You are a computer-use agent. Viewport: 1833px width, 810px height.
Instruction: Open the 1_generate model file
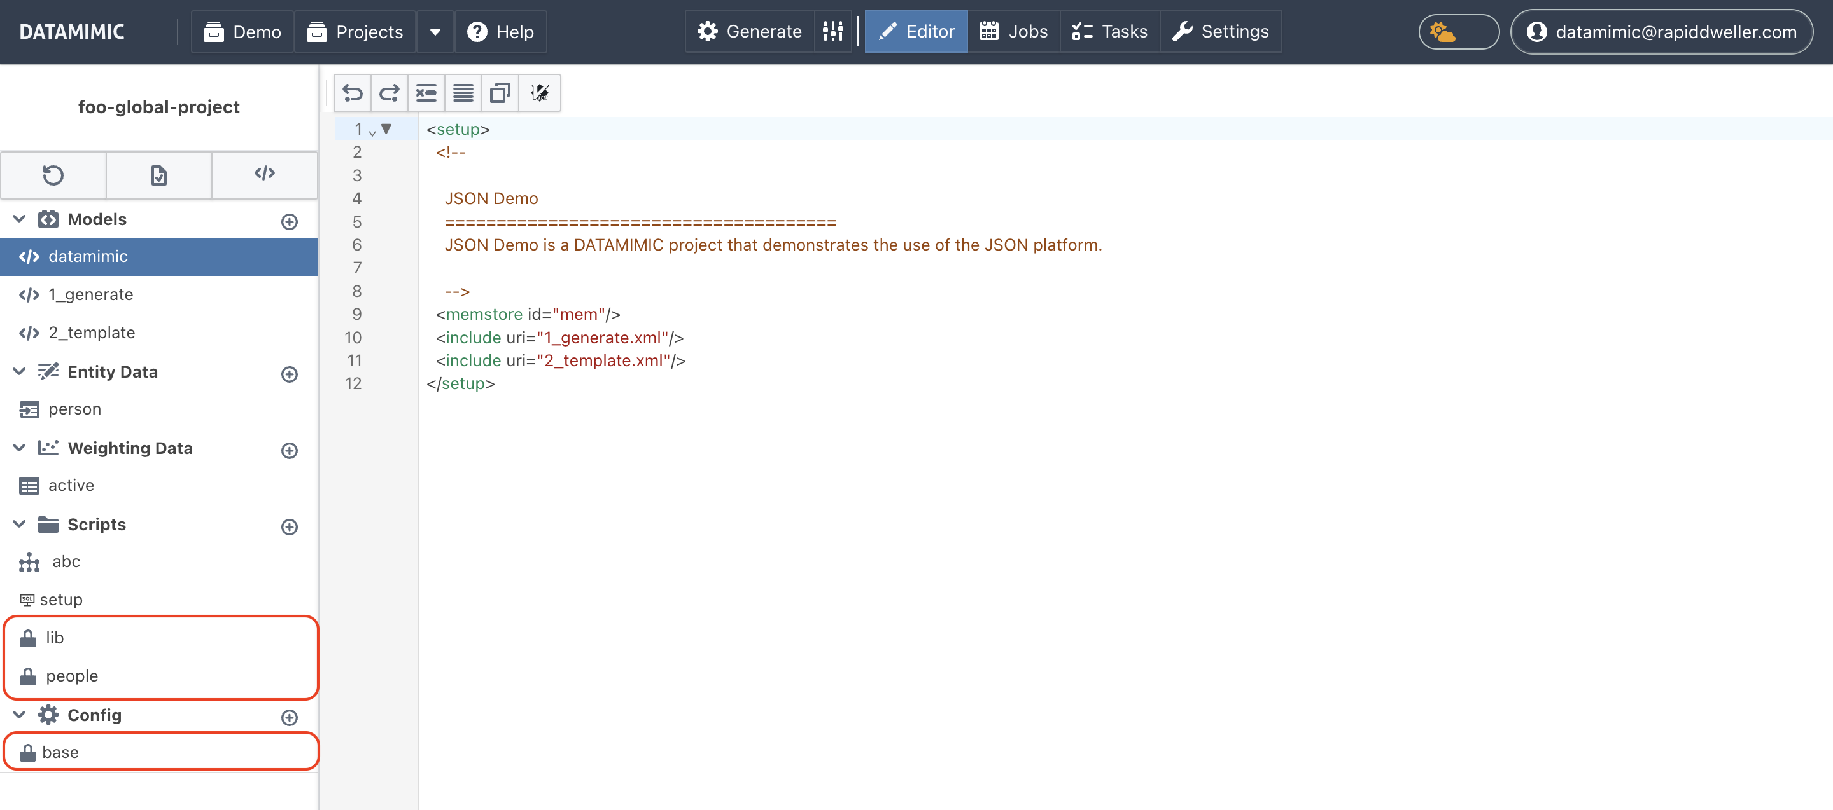click(x=159, y=295)
